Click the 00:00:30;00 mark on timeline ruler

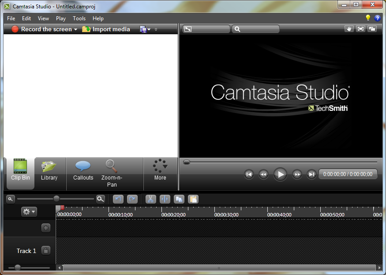coord(226,215)
